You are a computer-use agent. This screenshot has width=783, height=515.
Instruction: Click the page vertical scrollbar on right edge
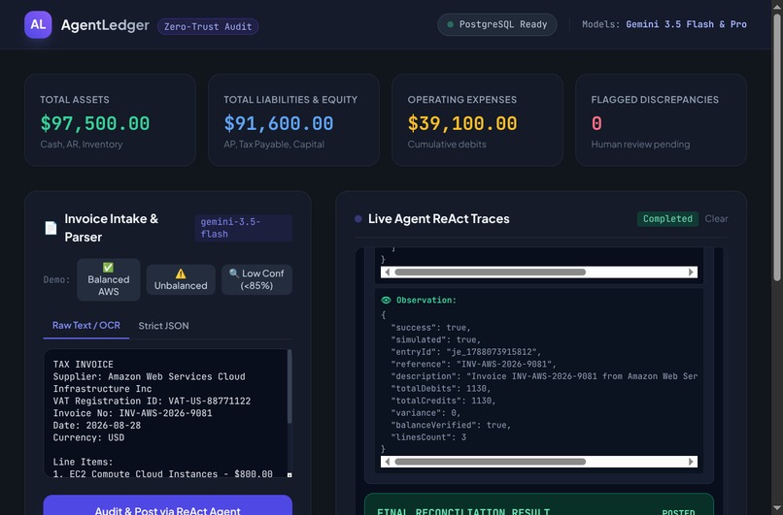pos(777,147)
